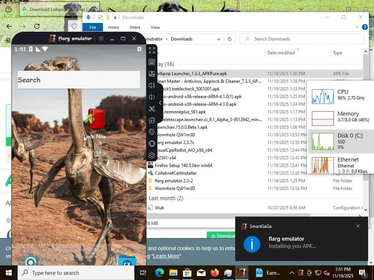Open the keyboard mapping icon in emulator sidebar
The image size is (374, 280).
pyautogui.click(x=152, y=62)
